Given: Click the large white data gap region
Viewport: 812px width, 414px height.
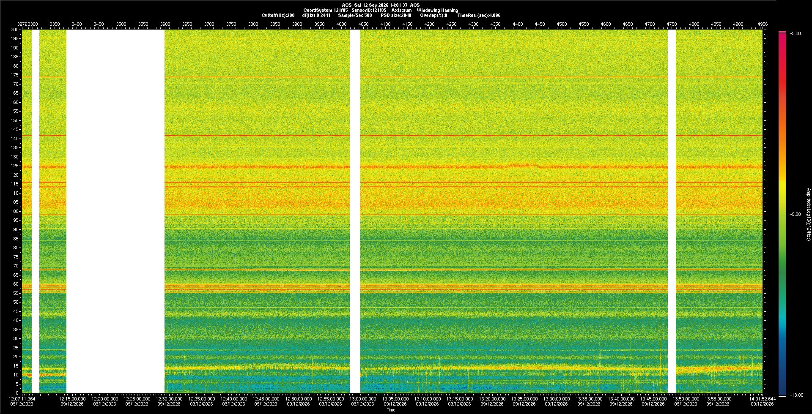Looking at the screenshot, I should pyautogui.click(x=115, y=211).
